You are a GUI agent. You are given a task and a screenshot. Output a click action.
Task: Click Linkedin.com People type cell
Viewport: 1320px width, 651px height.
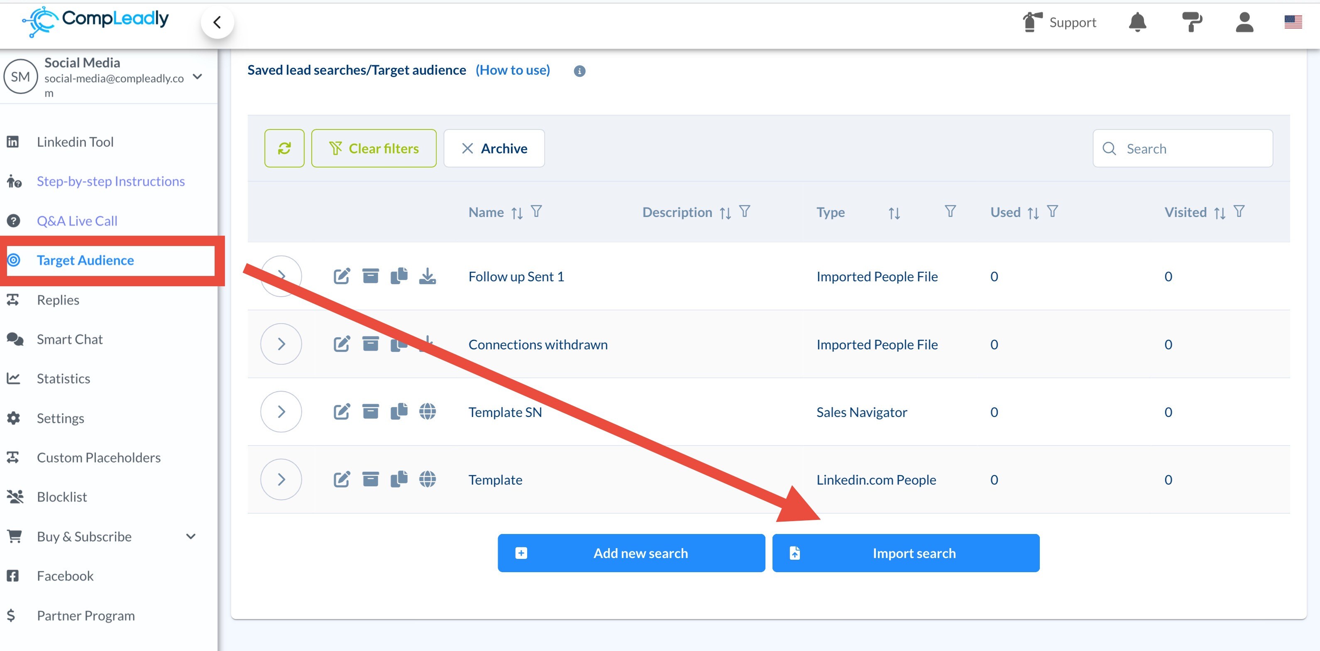(x=876, y=479)
